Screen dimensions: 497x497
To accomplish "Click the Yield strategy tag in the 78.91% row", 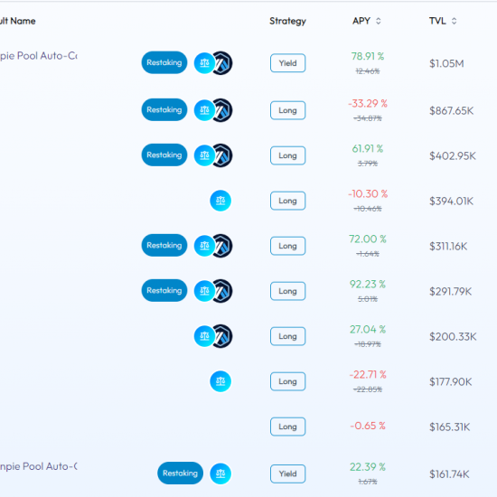I will tap(287, 63).
